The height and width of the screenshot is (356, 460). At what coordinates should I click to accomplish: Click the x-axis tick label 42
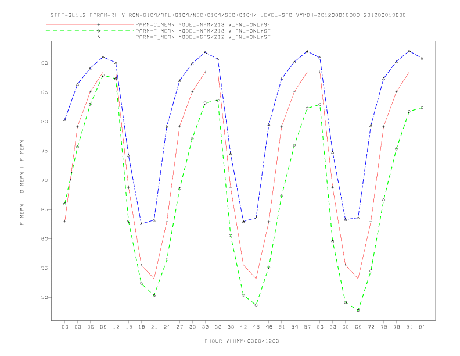point(243,327)
